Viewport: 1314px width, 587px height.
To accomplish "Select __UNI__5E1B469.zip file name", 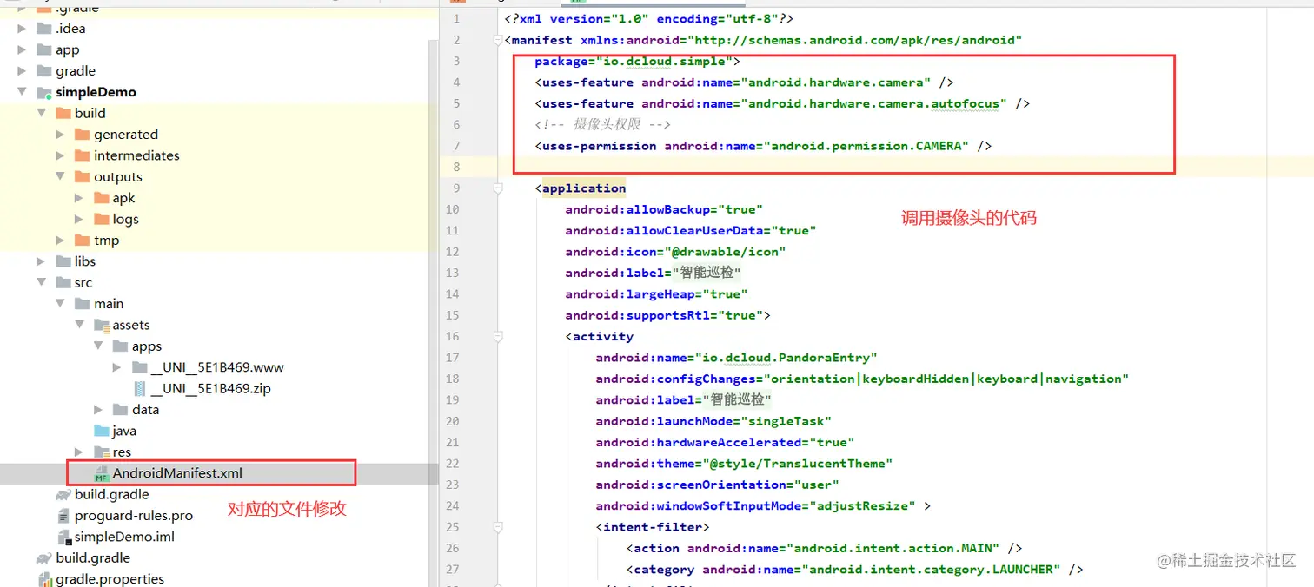I will (x=210, y=388).
